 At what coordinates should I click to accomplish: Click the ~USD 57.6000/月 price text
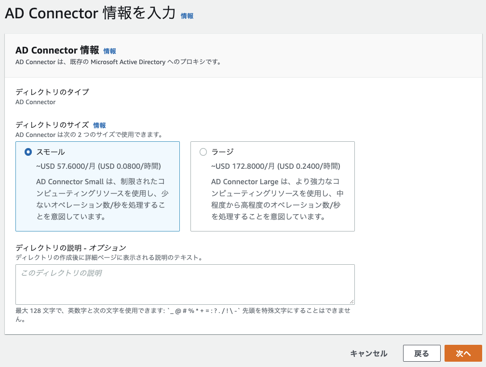click(98, 166)
